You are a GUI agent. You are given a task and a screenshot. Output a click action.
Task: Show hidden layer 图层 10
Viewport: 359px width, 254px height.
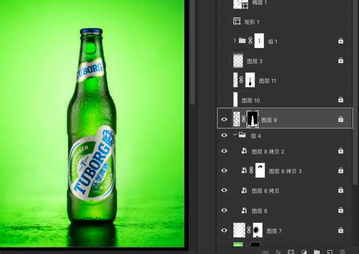coord(224,99)
